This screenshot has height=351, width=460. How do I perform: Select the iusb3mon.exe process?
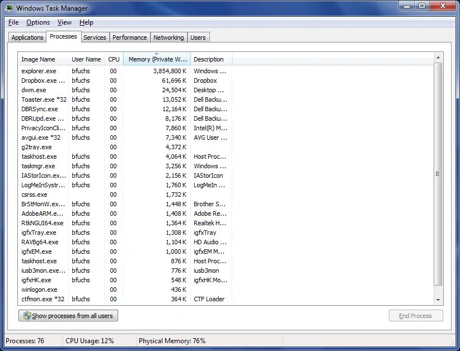pos(125,271)
